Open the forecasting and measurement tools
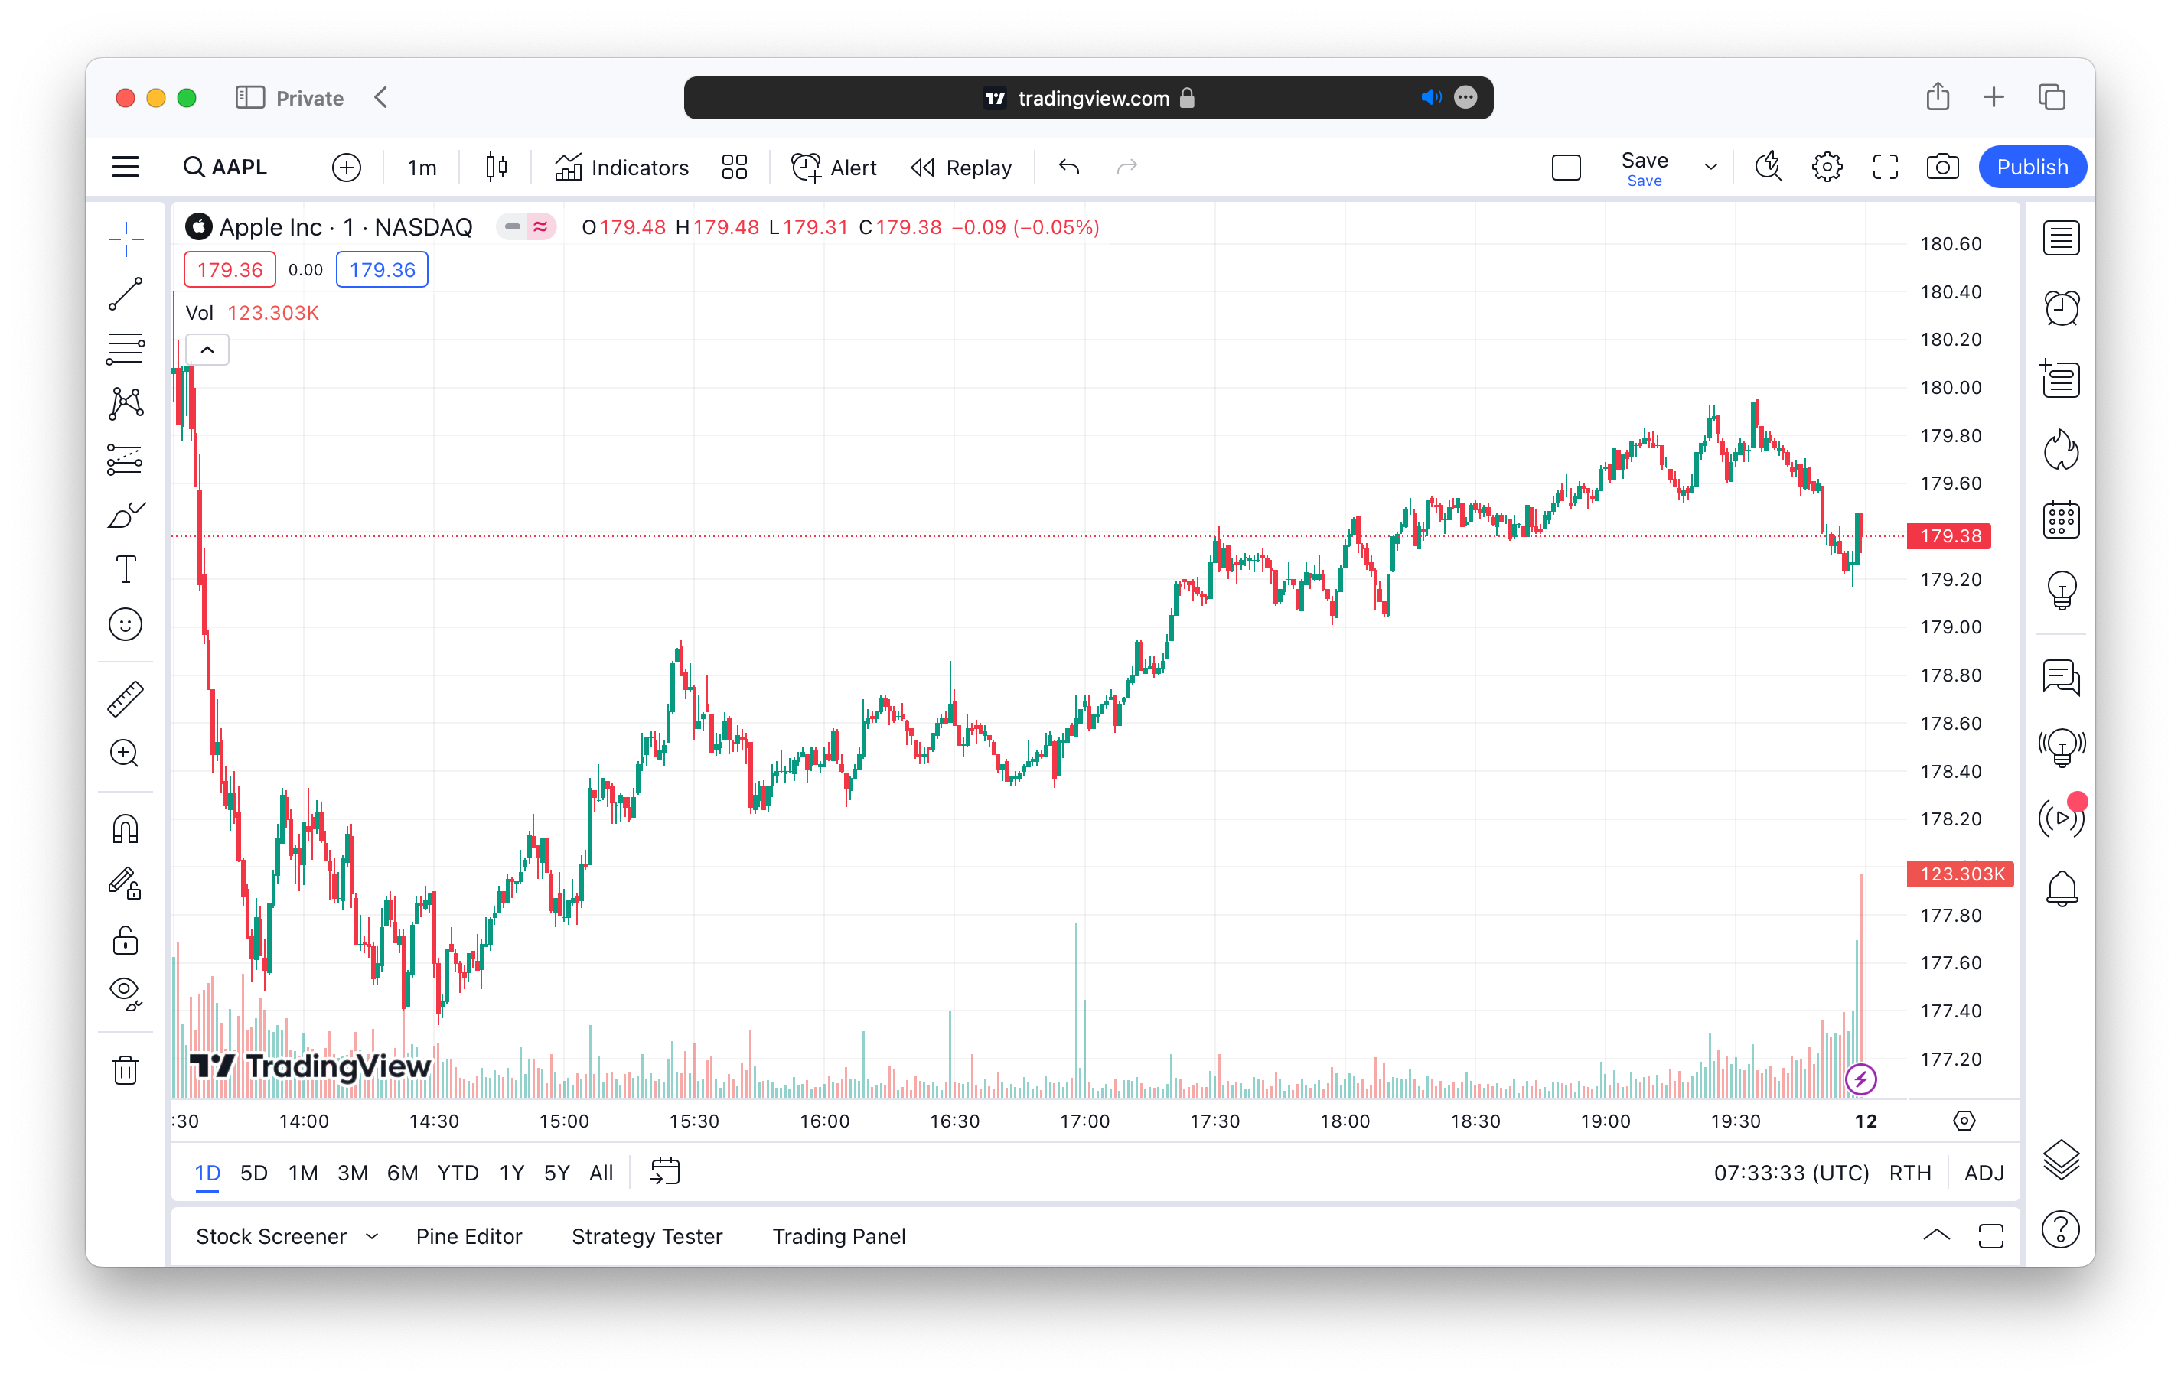The image size is (2181, 1380). pyautogui.click(x=125, y=459)
